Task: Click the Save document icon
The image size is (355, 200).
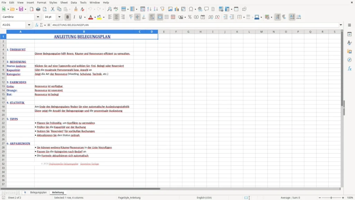Action: [21, 9]
